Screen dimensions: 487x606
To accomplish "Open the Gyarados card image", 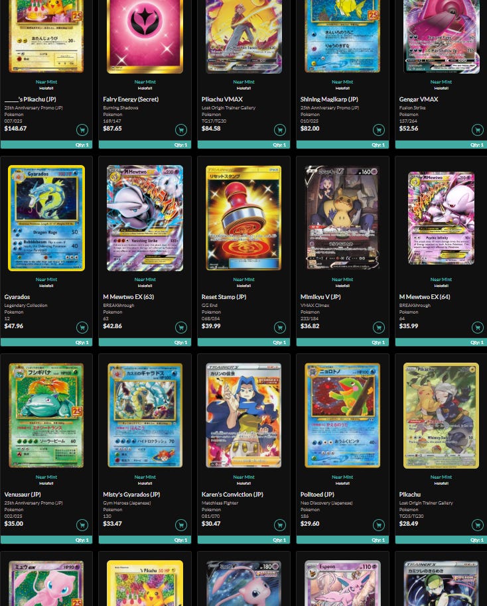I will pos(46,218).
